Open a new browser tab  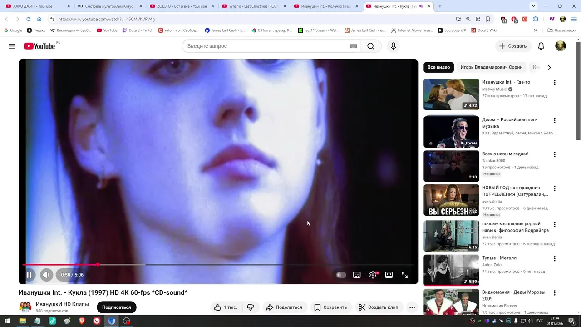pyautogui.click(x=440, y=6)
